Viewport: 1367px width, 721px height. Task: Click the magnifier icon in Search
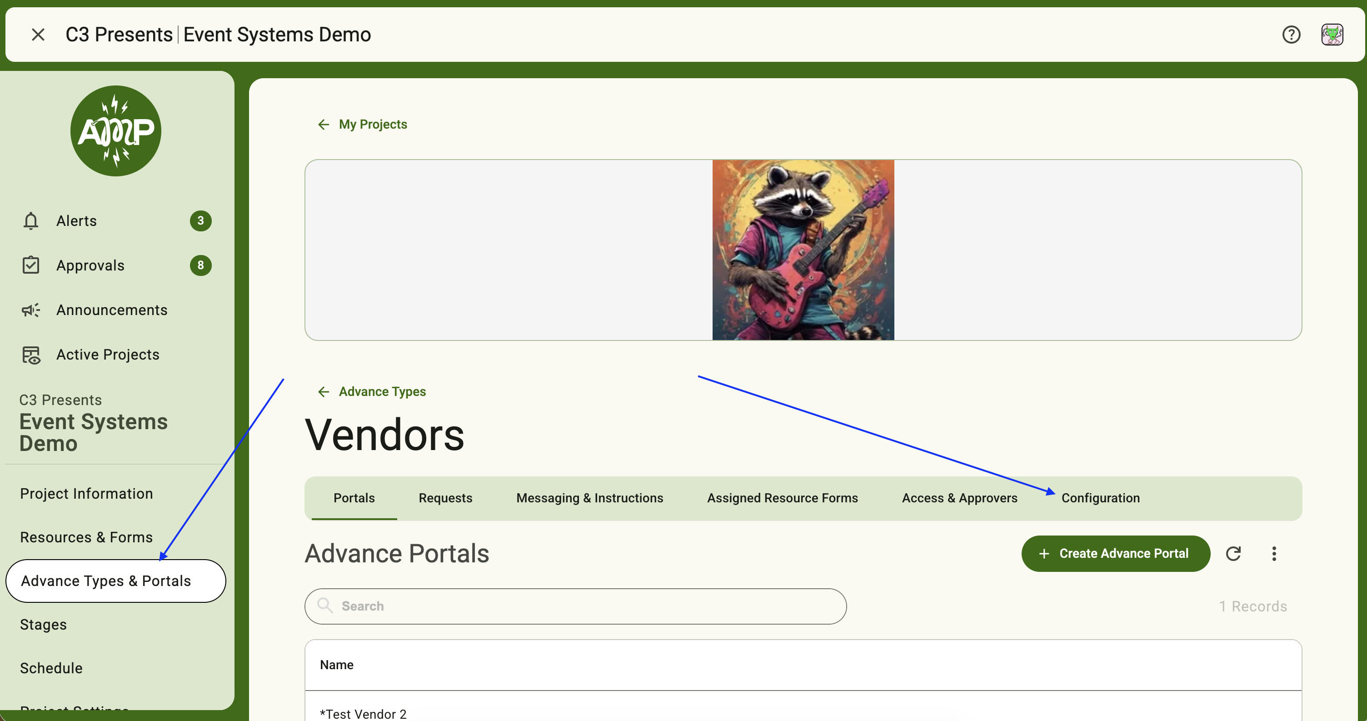(325, 605)
